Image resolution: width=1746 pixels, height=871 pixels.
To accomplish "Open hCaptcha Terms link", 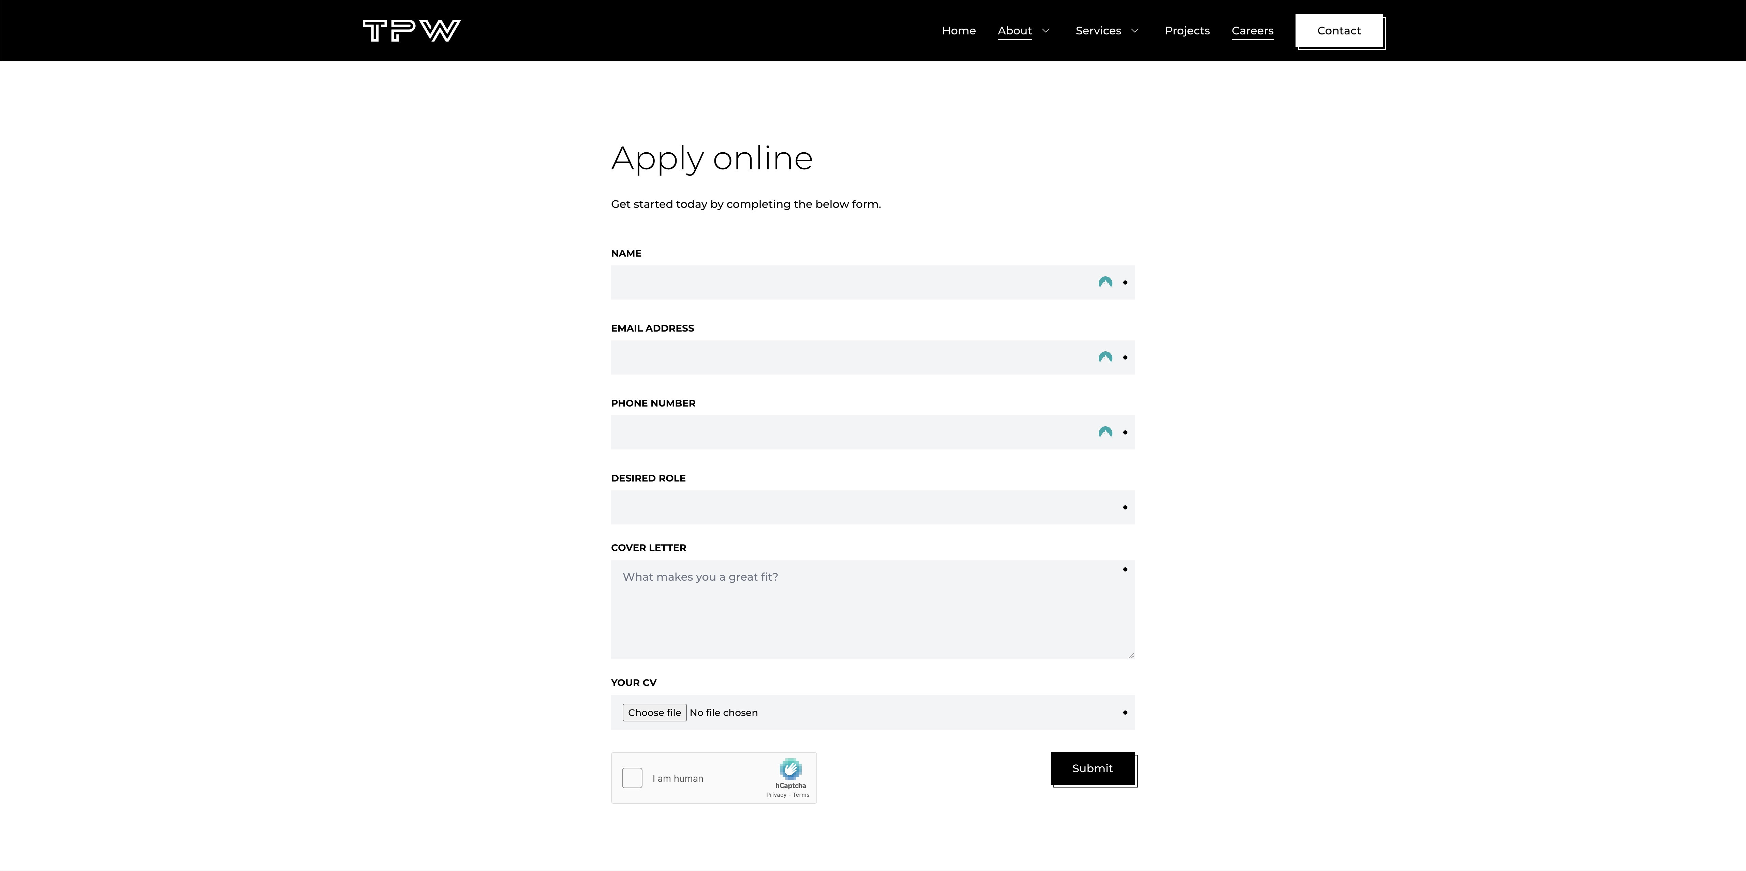I will tap(801, 795).
